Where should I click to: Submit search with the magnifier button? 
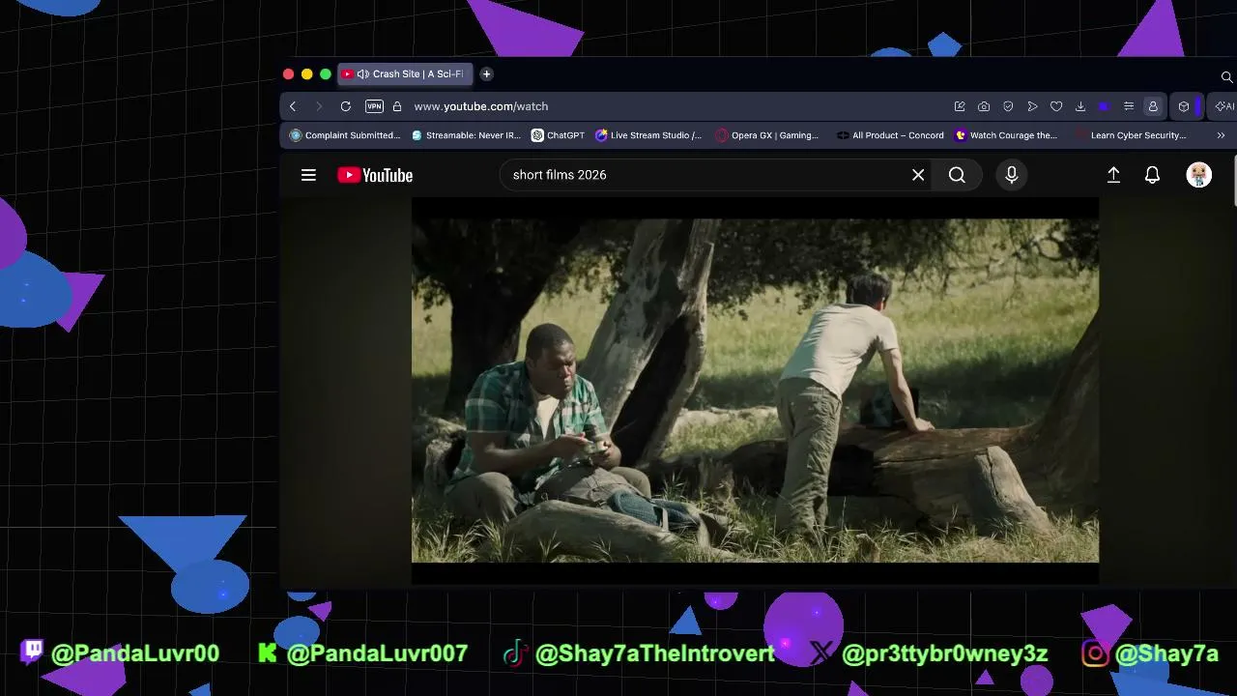pos(957,175)
